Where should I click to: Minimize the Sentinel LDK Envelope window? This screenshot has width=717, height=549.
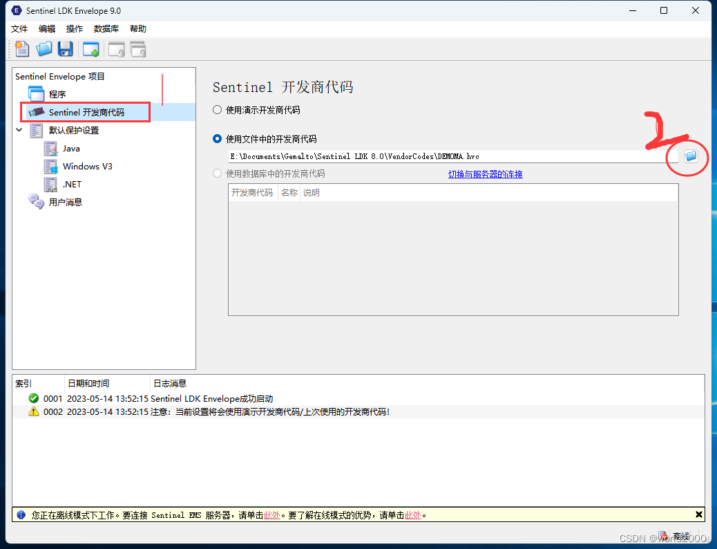(x=633, y=10)
